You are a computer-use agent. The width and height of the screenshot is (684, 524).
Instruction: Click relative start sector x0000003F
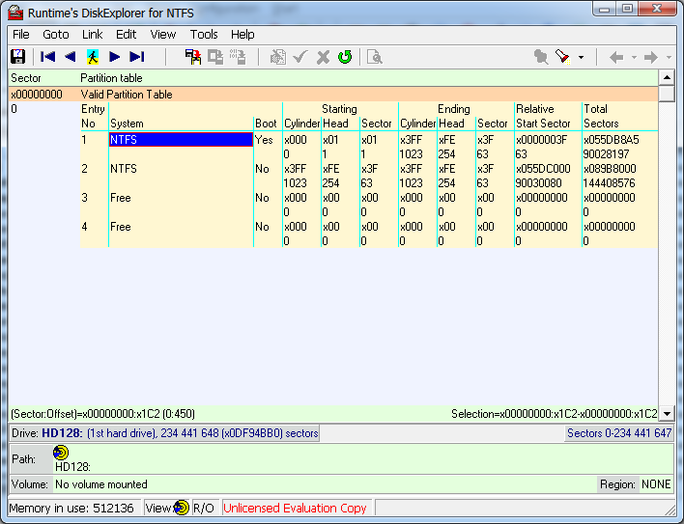click(x=541, y=140)
